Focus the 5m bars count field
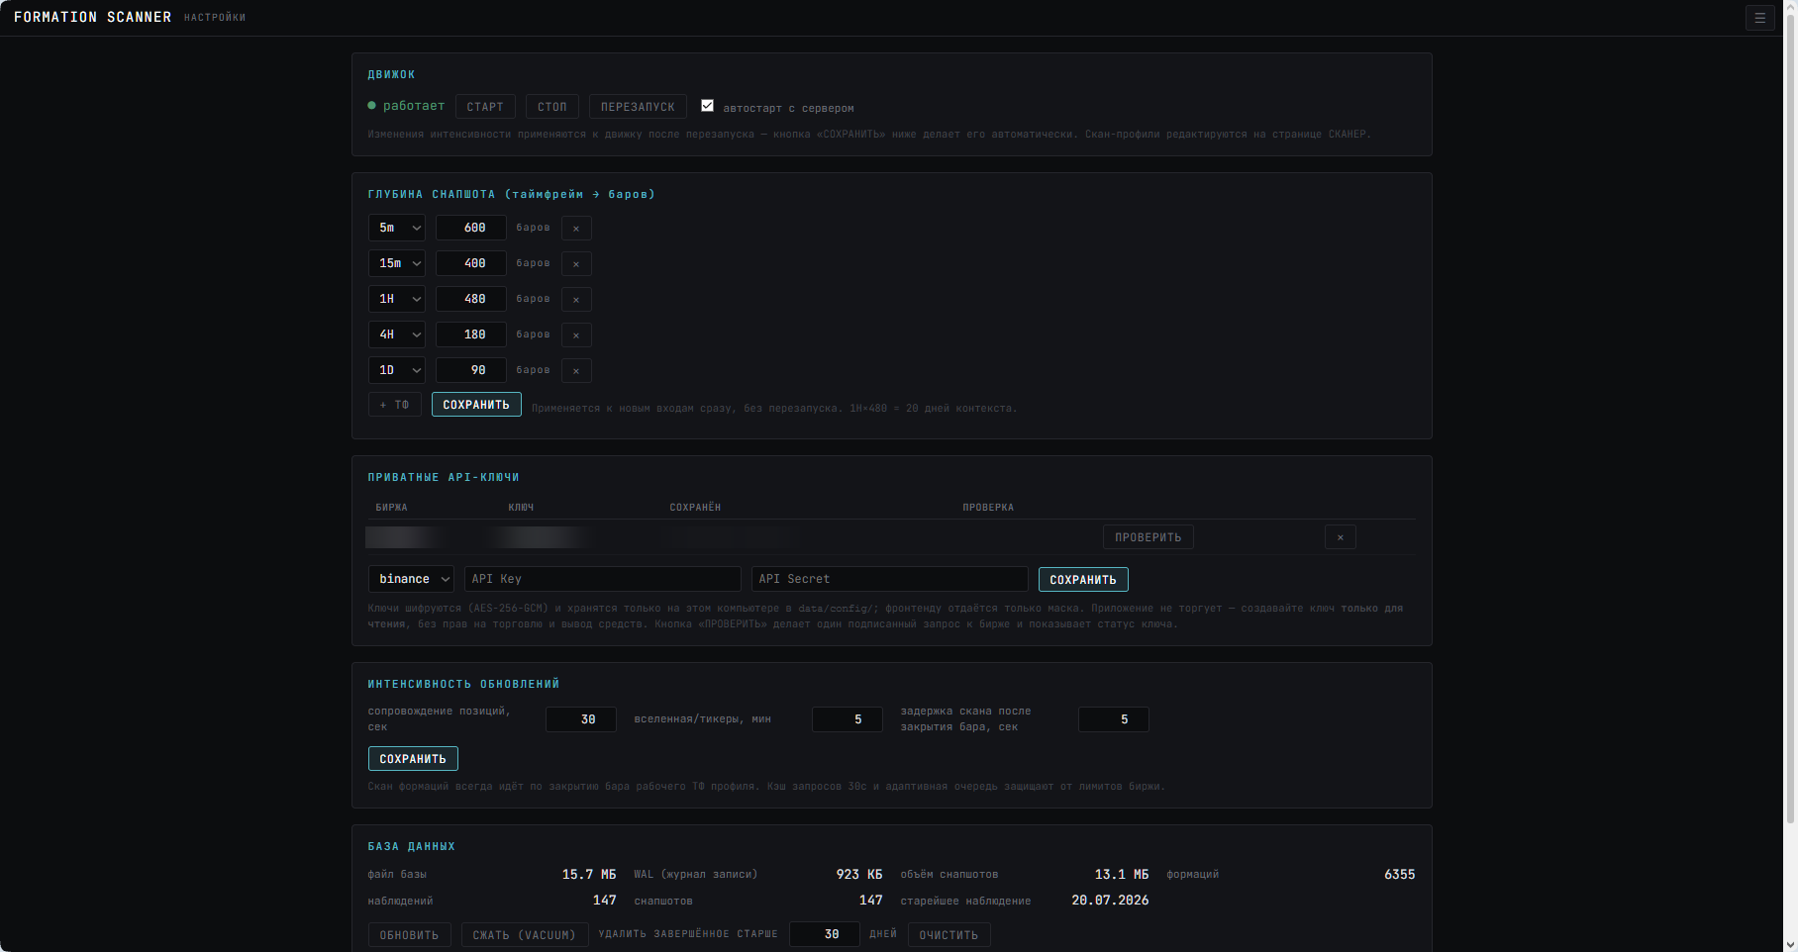The height and width of the screenshot is (952, 1798). click(471, 228)
